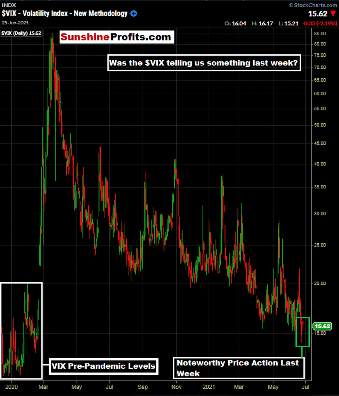
Task: Click the 'VIX Pre-Pandemic Levels' annotation box
Action: (103, 366)
